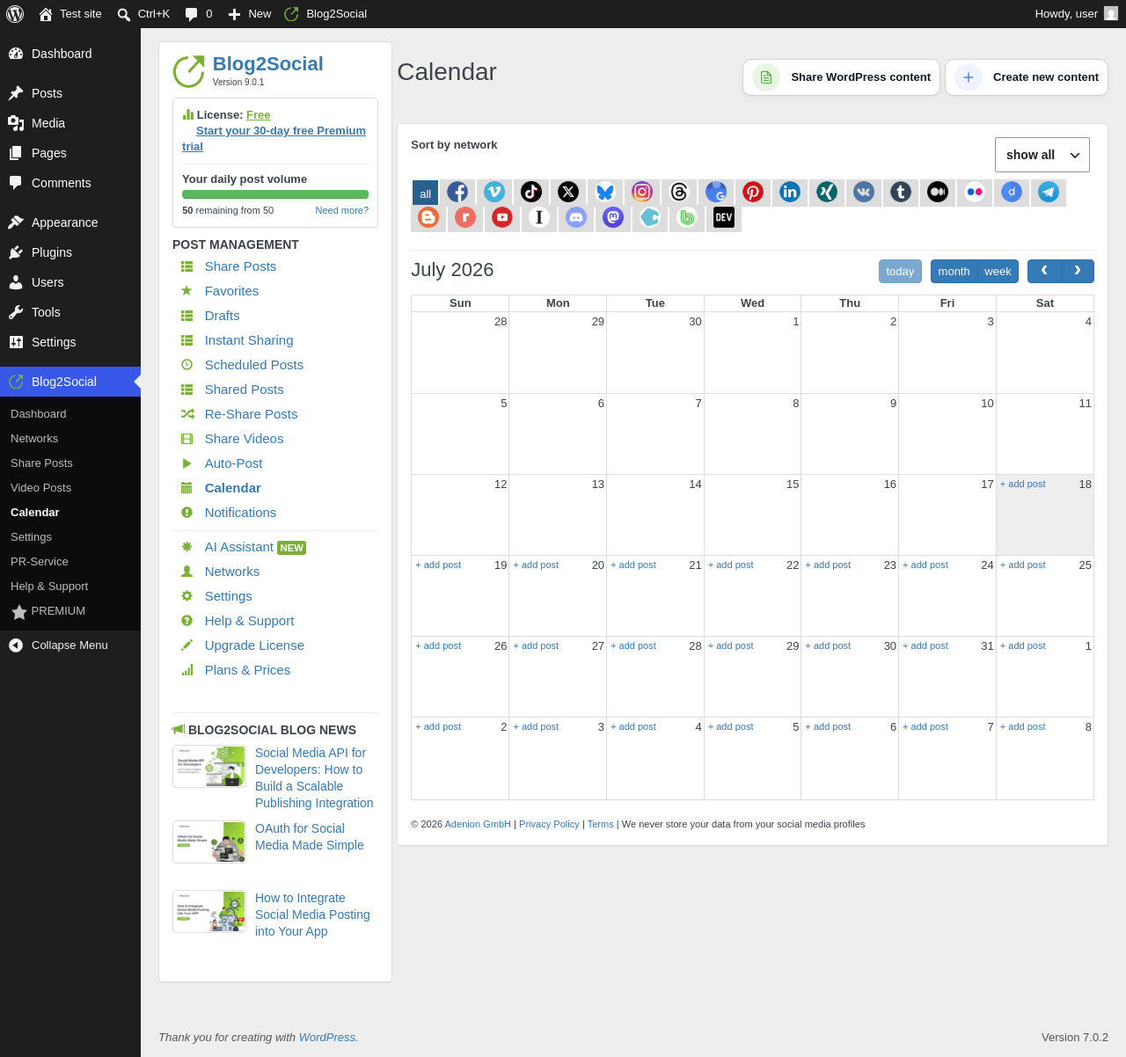Add a post on July 31
Image resolution: width=1126 pixels, height=1057 pixels.
pyautogui.click(x=925, y=646)
